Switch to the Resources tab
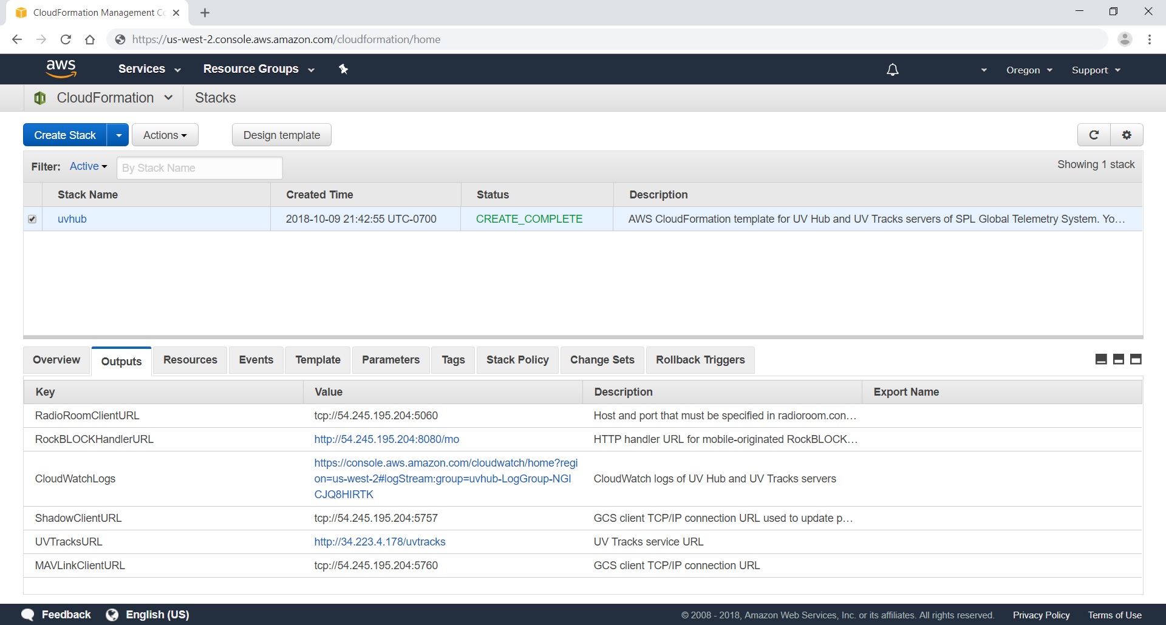Image resolution: width=1166 pixels, height=625 pixels. tap(190, 360)
